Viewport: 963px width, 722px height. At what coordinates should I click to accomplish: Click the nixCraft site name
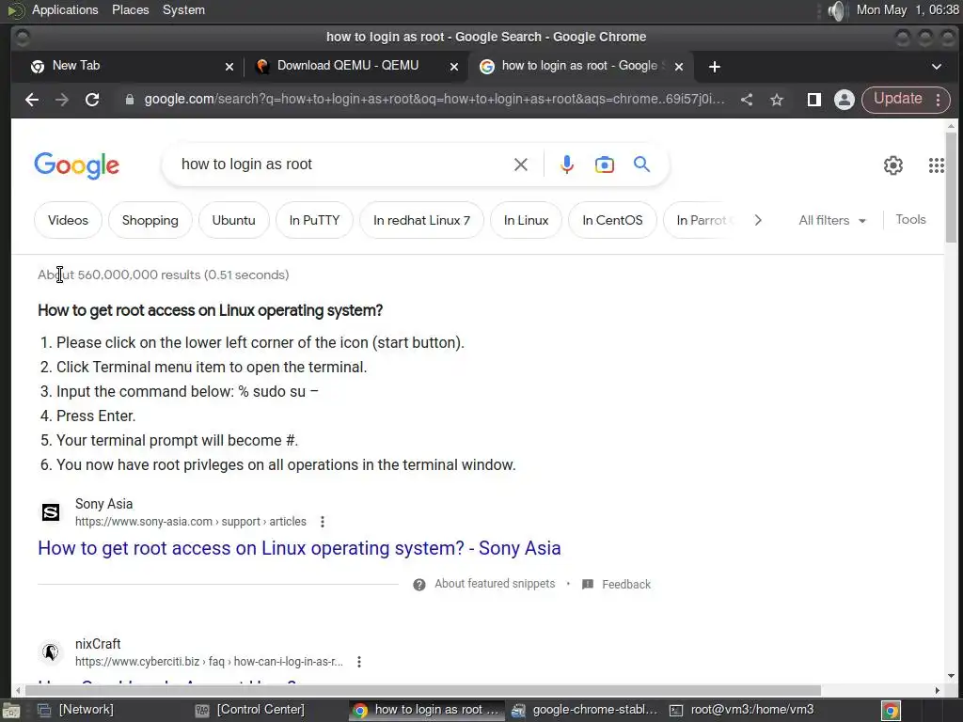(x=98, y=643)
